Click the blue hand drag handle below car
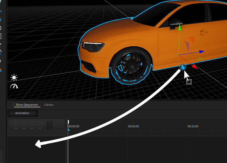 pos(183,67)
